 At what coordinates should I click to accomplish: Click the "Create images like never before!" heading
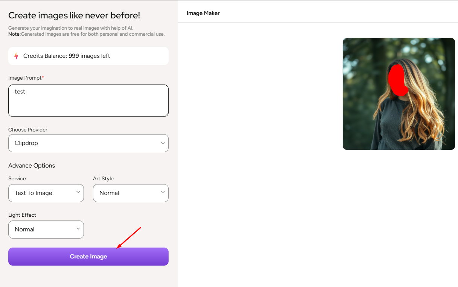[74, 15]
